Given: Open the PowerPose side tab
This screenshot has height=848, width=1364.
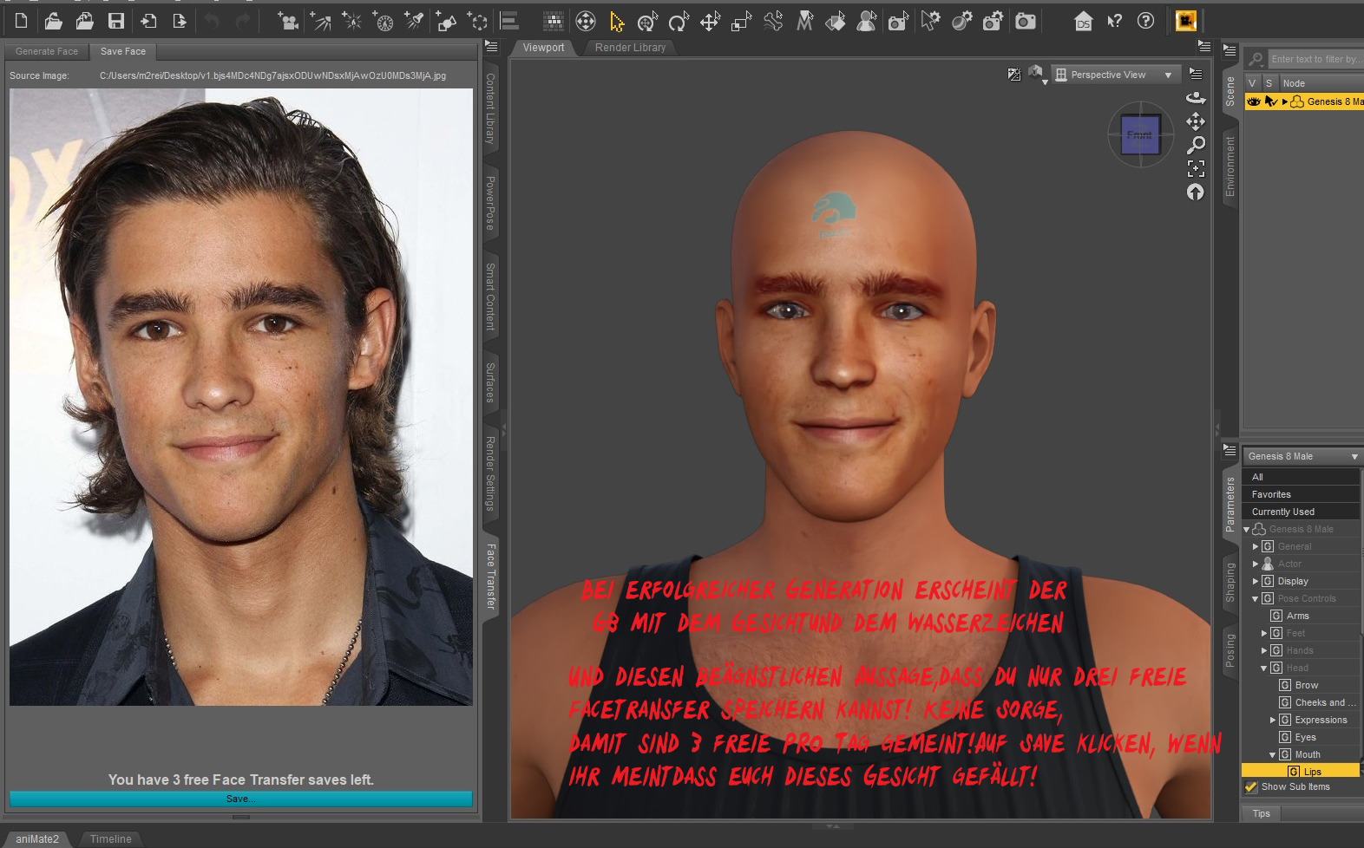Looking at the screenshot, I should coord(490,203).
